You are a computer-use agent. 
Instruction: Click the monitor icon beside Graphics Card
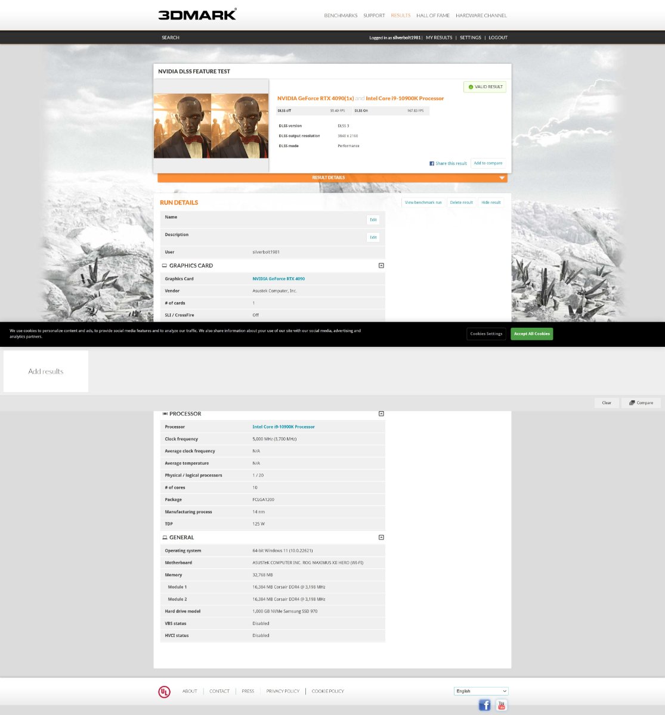(x=165, y=266)
